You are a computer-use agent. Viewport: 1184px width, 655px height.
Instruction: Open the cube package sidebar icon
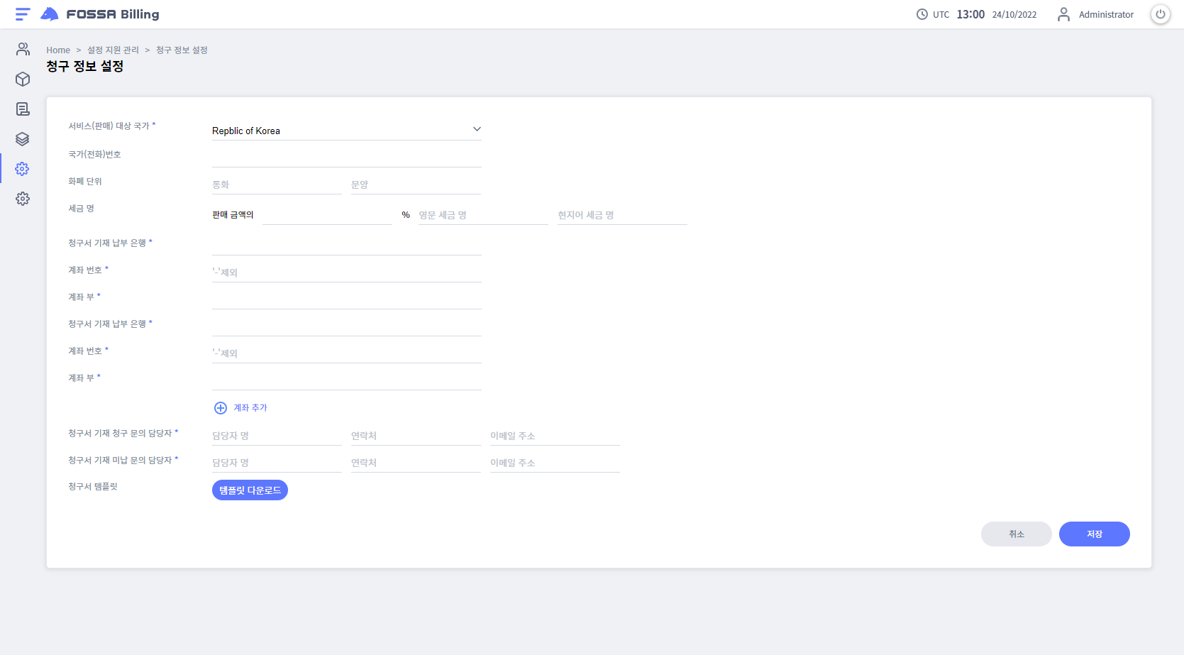click(x=23, y=79)
